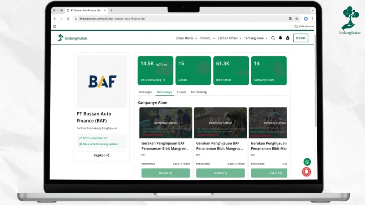Image resolution: width=365 pixels, height=205 pixels.
Task: Click Unduh LPJ on the third campaign card
Action: [x=269, y=173]
